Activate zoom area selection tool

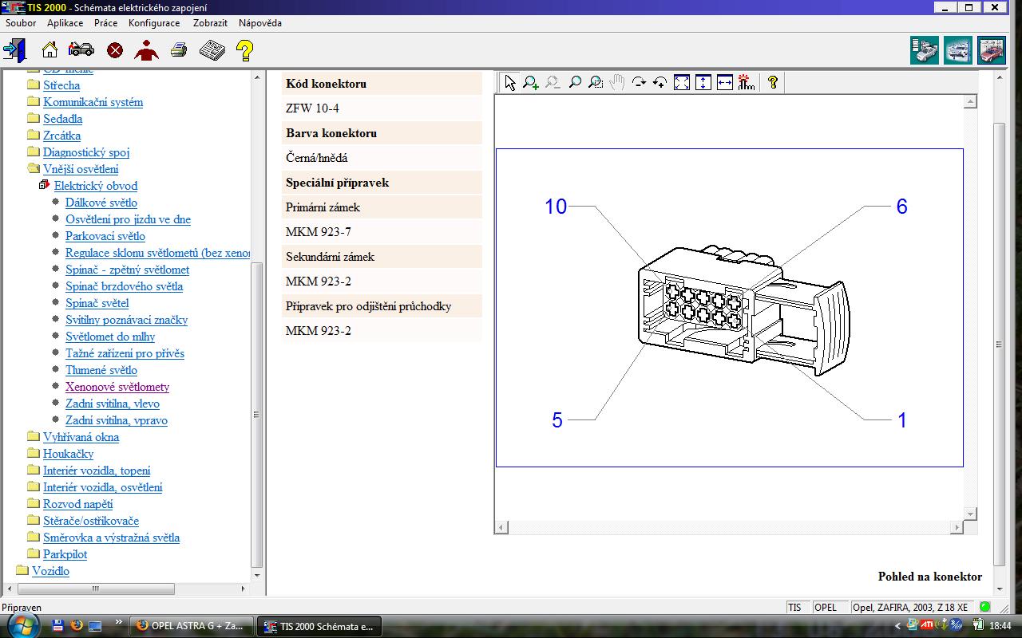pos(596,82)
